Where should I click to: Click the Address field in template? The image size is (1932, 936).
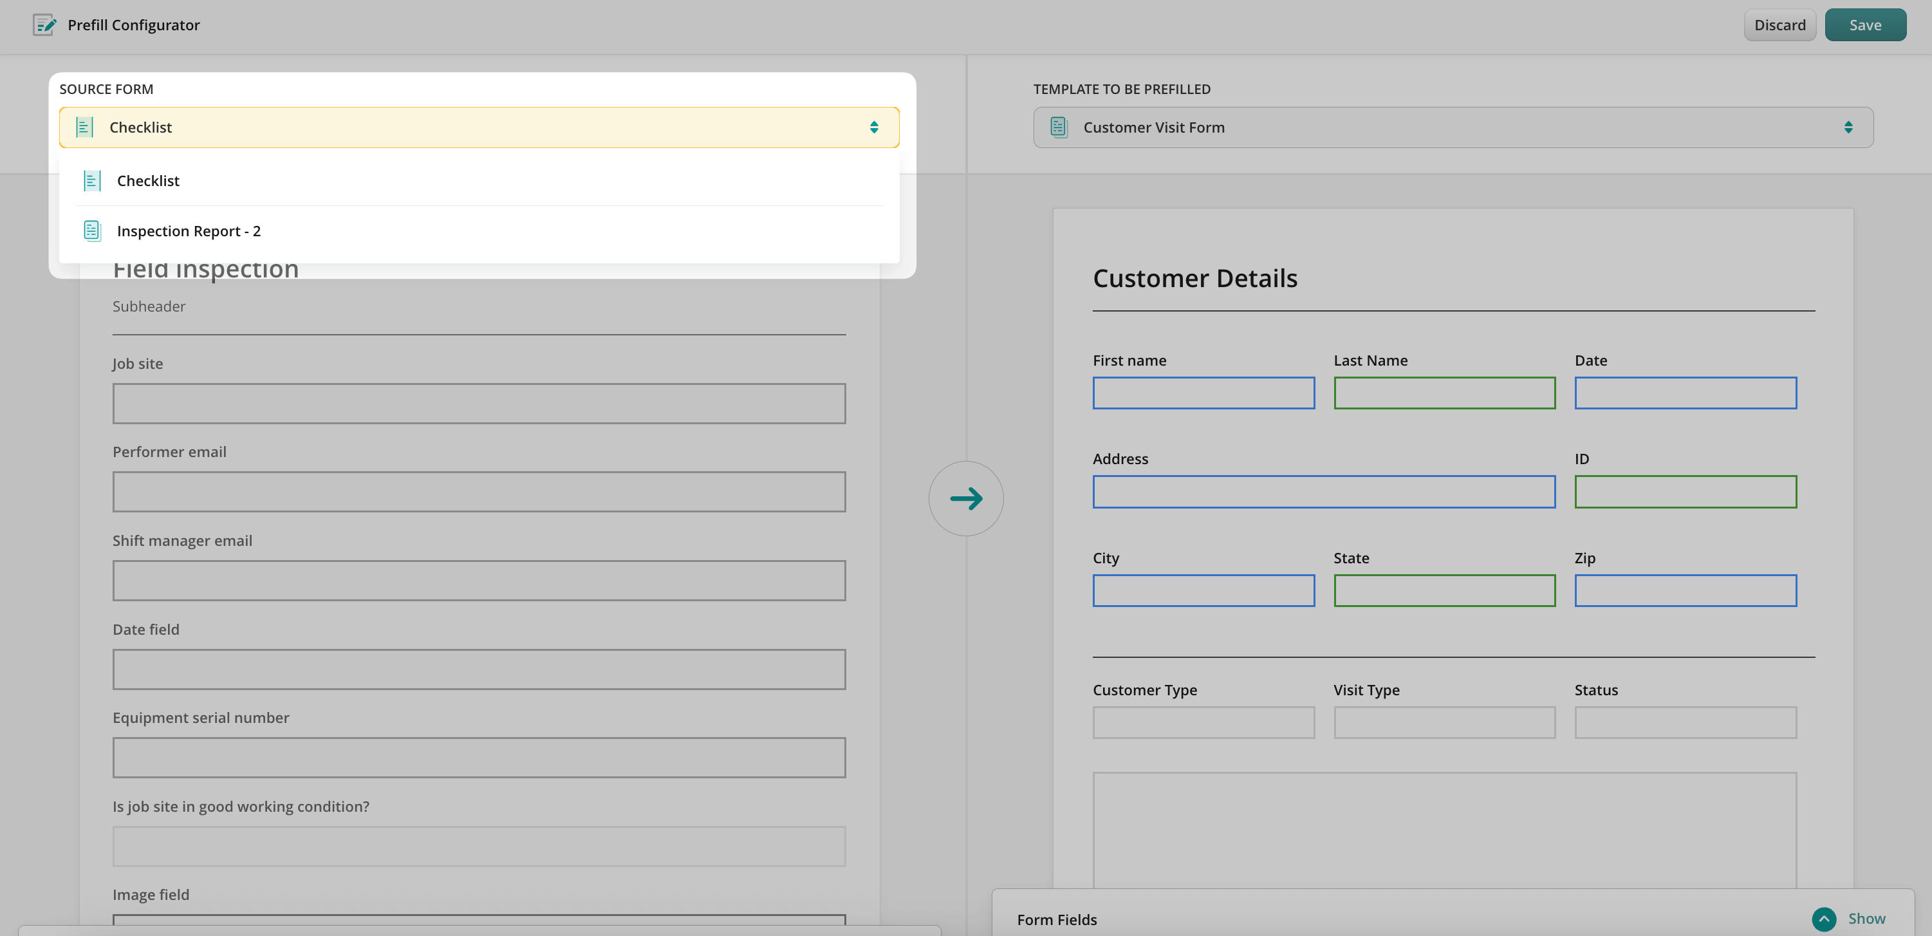(x=1323, y=492)
